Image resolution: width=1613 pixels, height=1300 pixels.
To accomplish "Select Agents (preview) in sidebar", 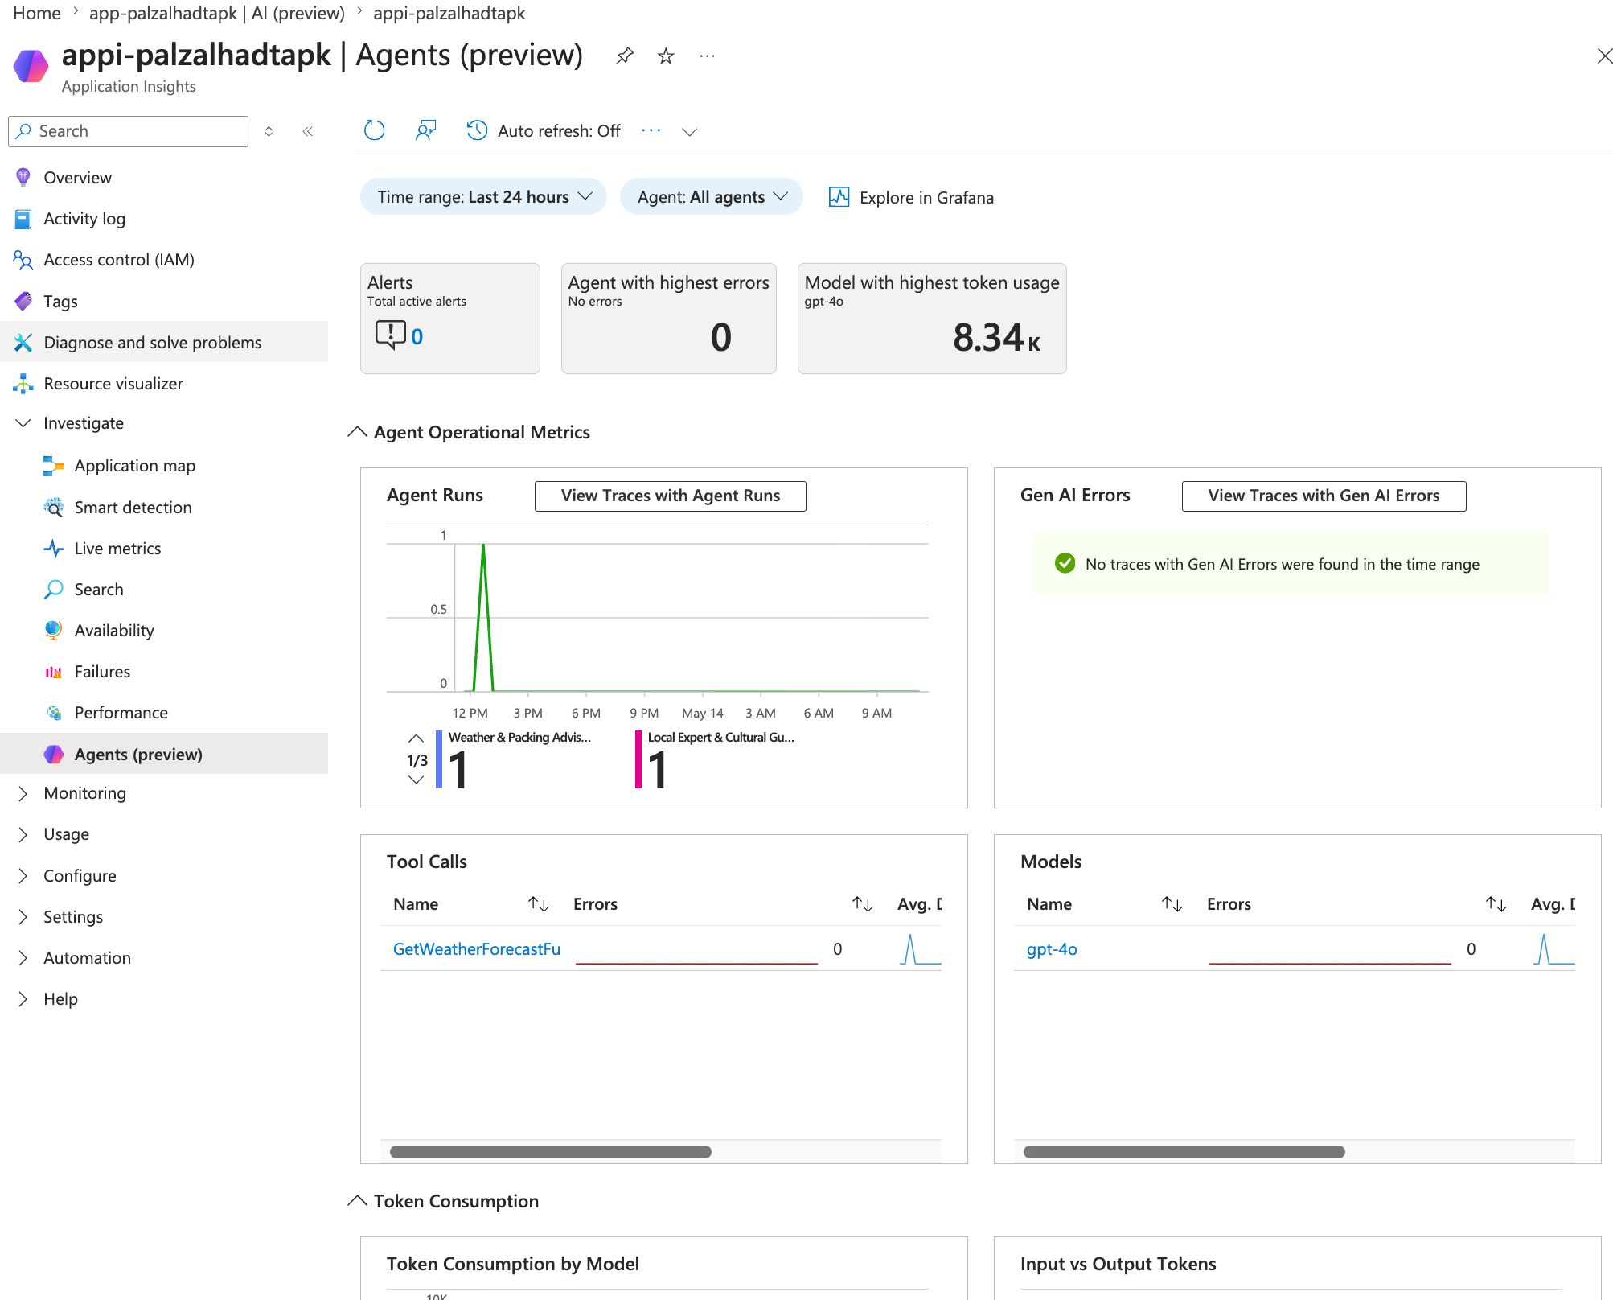I will tap(164, 754).
